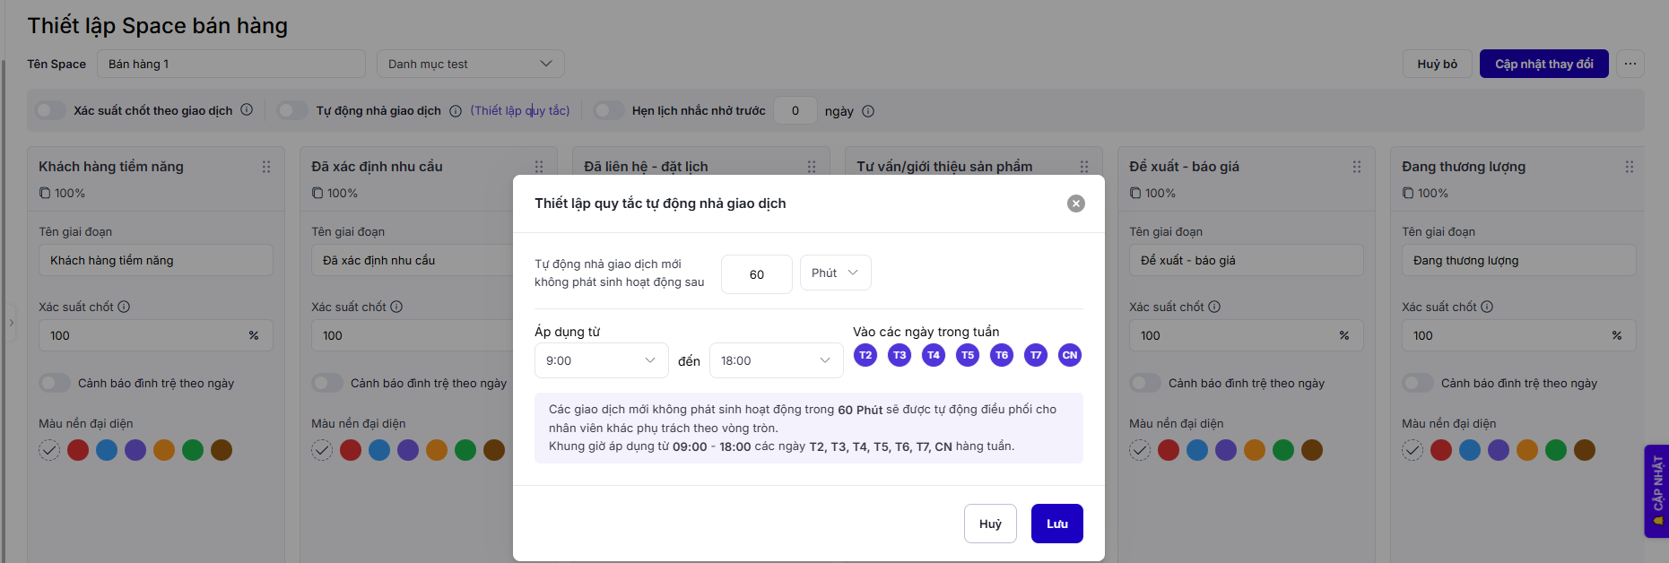Image resolution: width=1669 pixels, height=563 pixels.
Task: Click info icon beside Tự động nhả giao dịch
Action: pyautogui.click(x=456, y=111)
